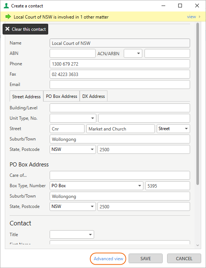Open the ACN/ARBN type dropdown
Viewport: 206px width, 268px height.
pyautogui.click(x=133, y=53)
